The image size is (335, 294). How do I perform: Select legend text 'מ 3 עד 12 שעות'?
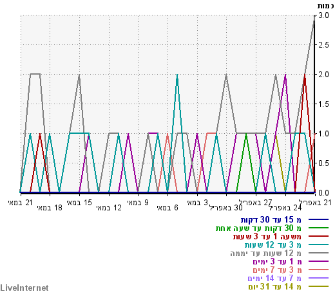click(273, 244)
